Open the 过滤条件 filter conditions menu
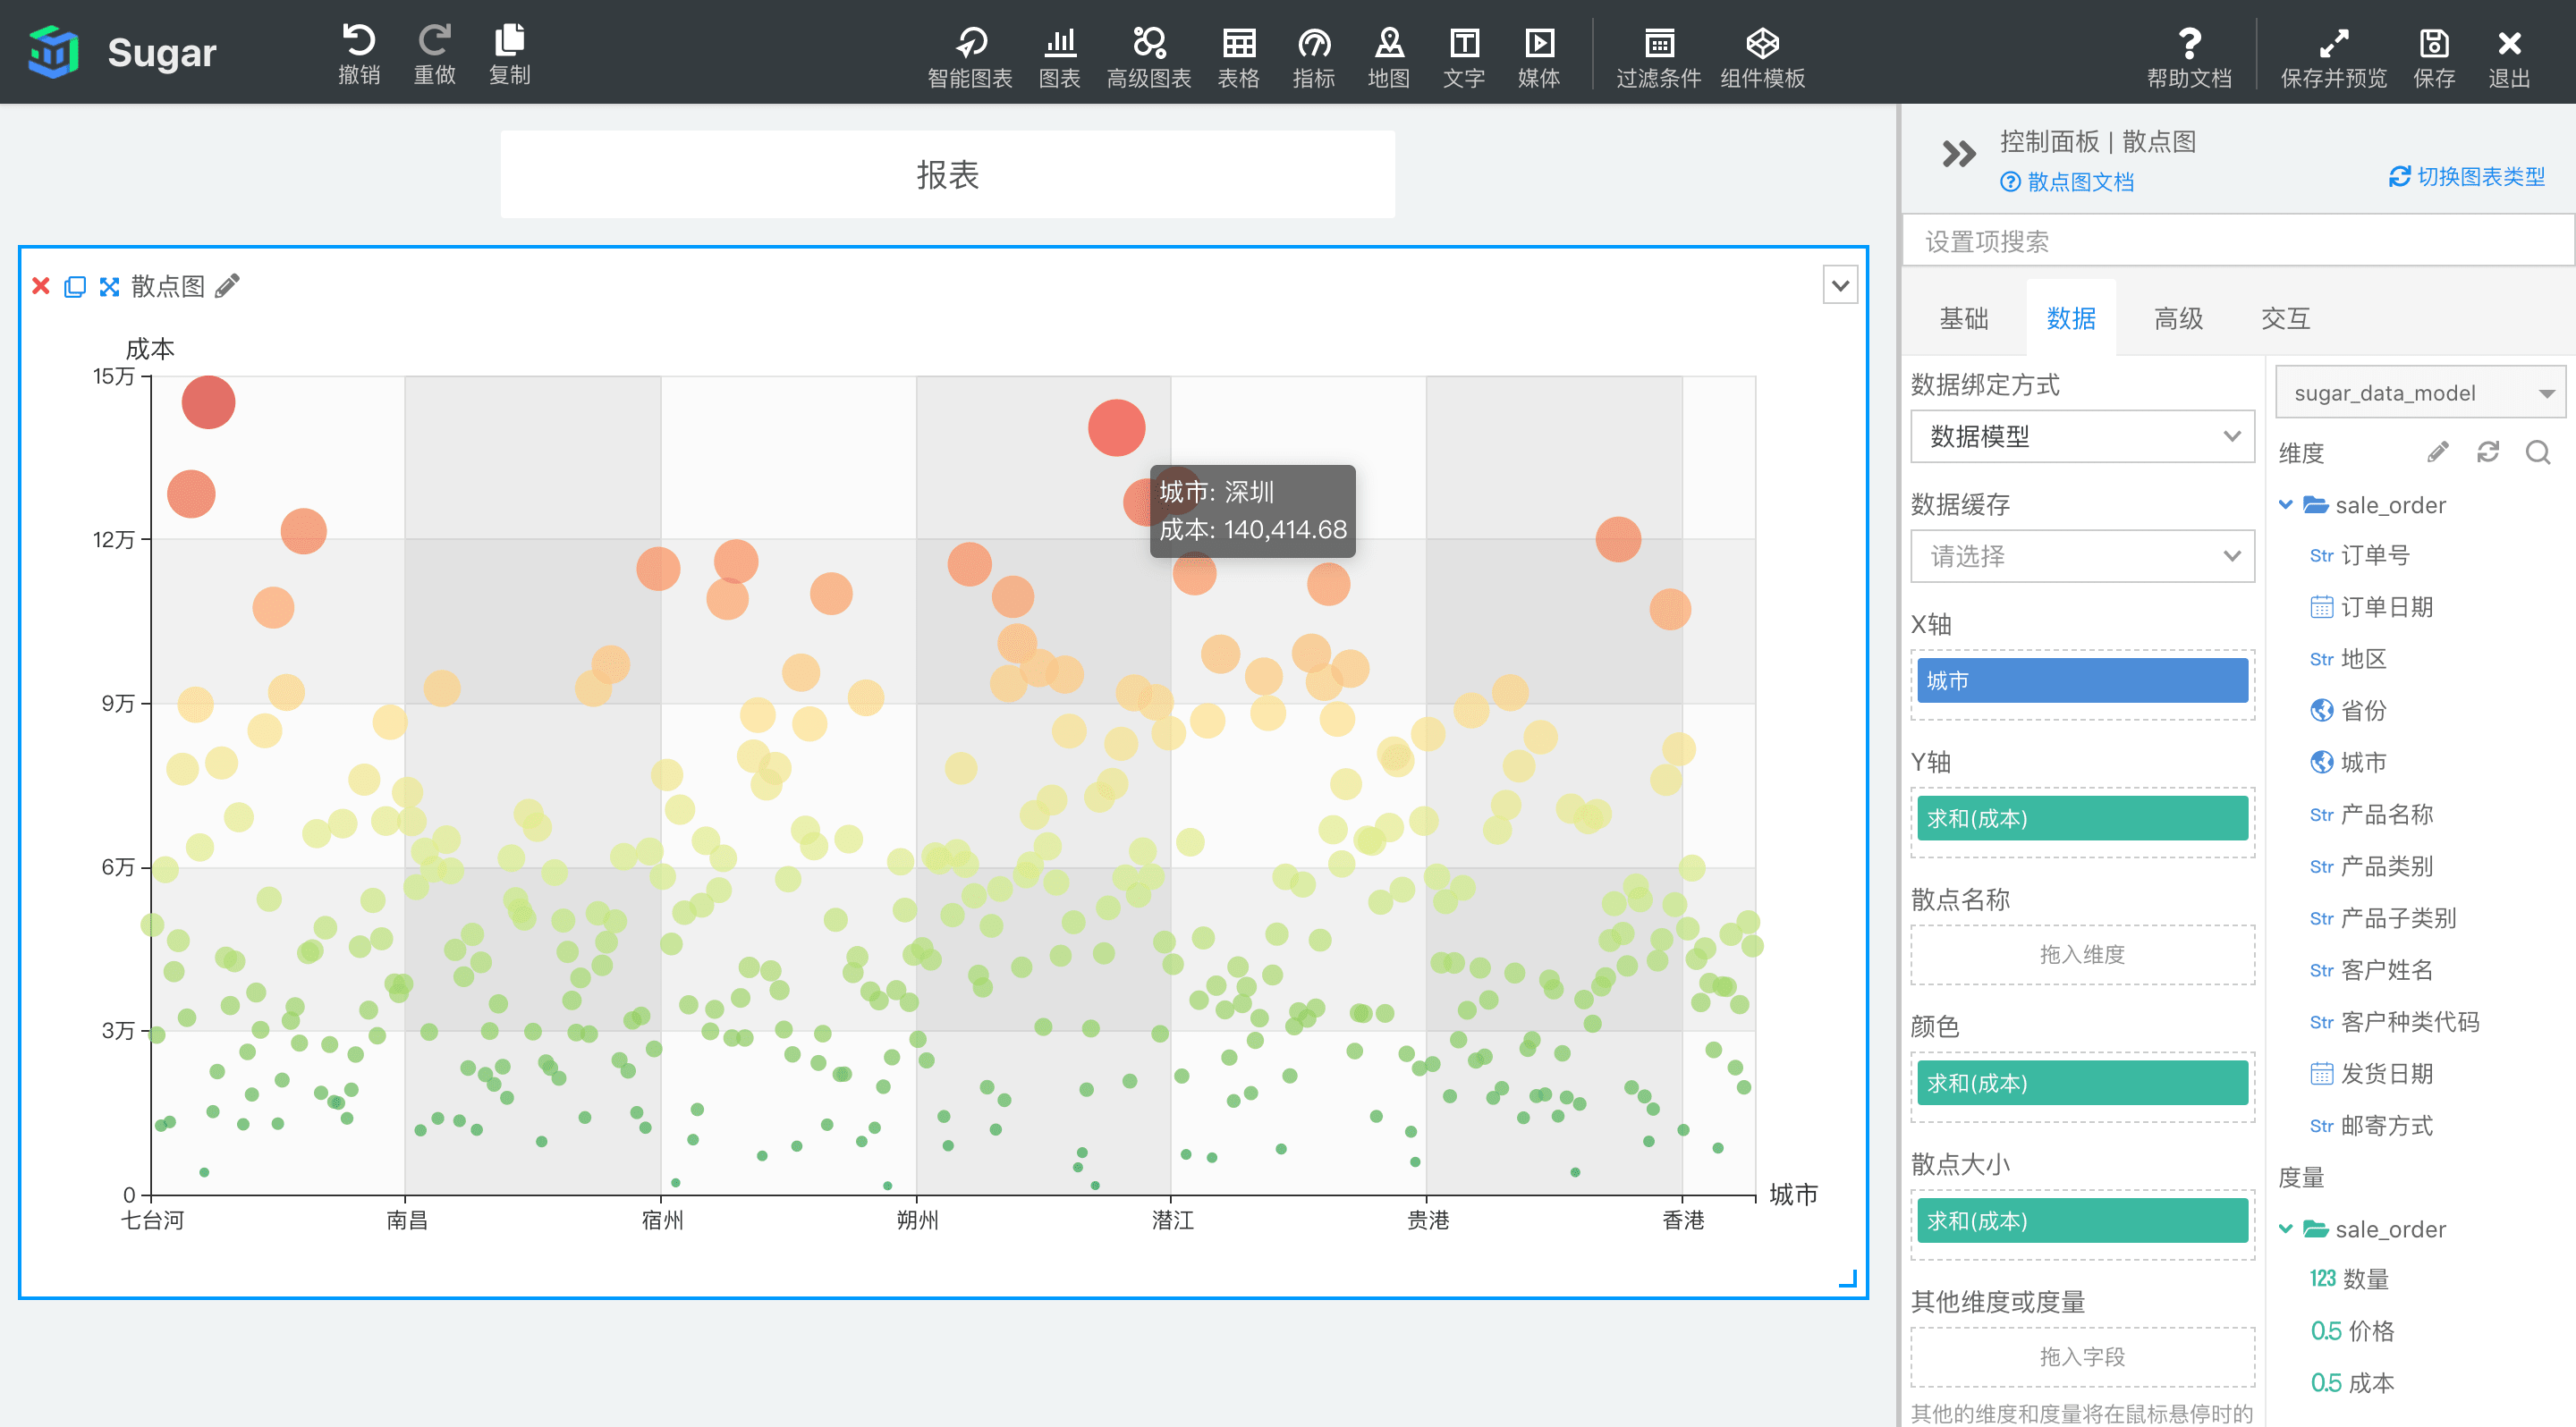The image size is (2576, 1427). tap(1658, 57)
